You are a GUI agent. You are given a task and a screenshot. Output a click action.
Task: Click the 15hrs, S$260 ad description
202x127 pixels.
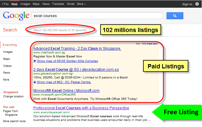[80, 78]
